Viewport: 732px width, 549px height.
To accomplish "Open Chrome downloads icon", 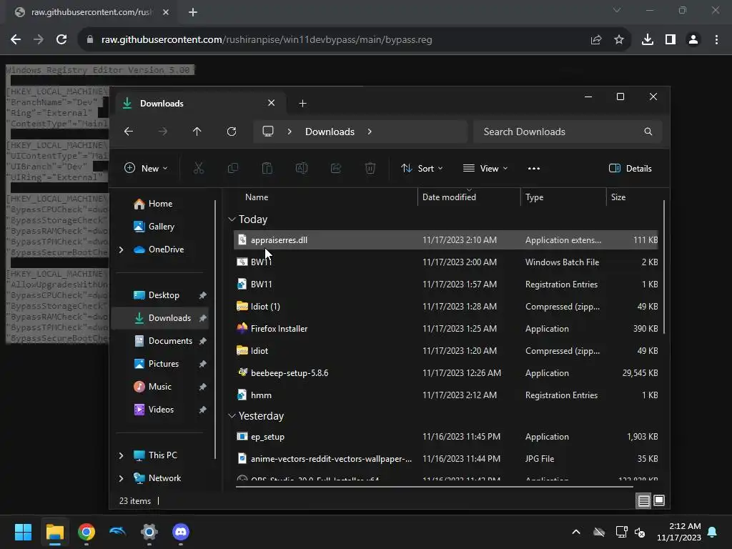I will tap(648, 40).
